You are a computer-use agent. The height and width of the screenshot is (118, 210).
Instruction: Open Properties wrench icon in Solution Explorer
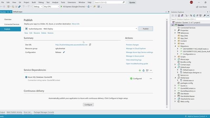click(x=204, y=15)
